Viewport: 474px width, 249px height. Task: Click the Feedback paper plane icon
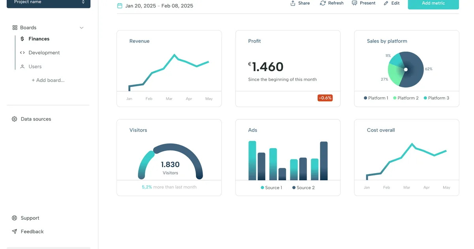coord(15,232)
